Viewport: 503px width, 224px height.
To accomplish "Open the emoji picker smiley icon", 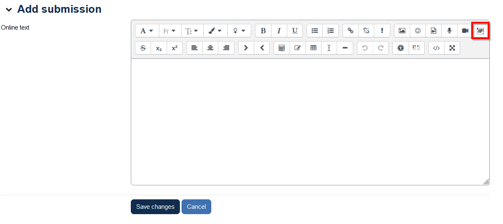I will coord(418,31).
